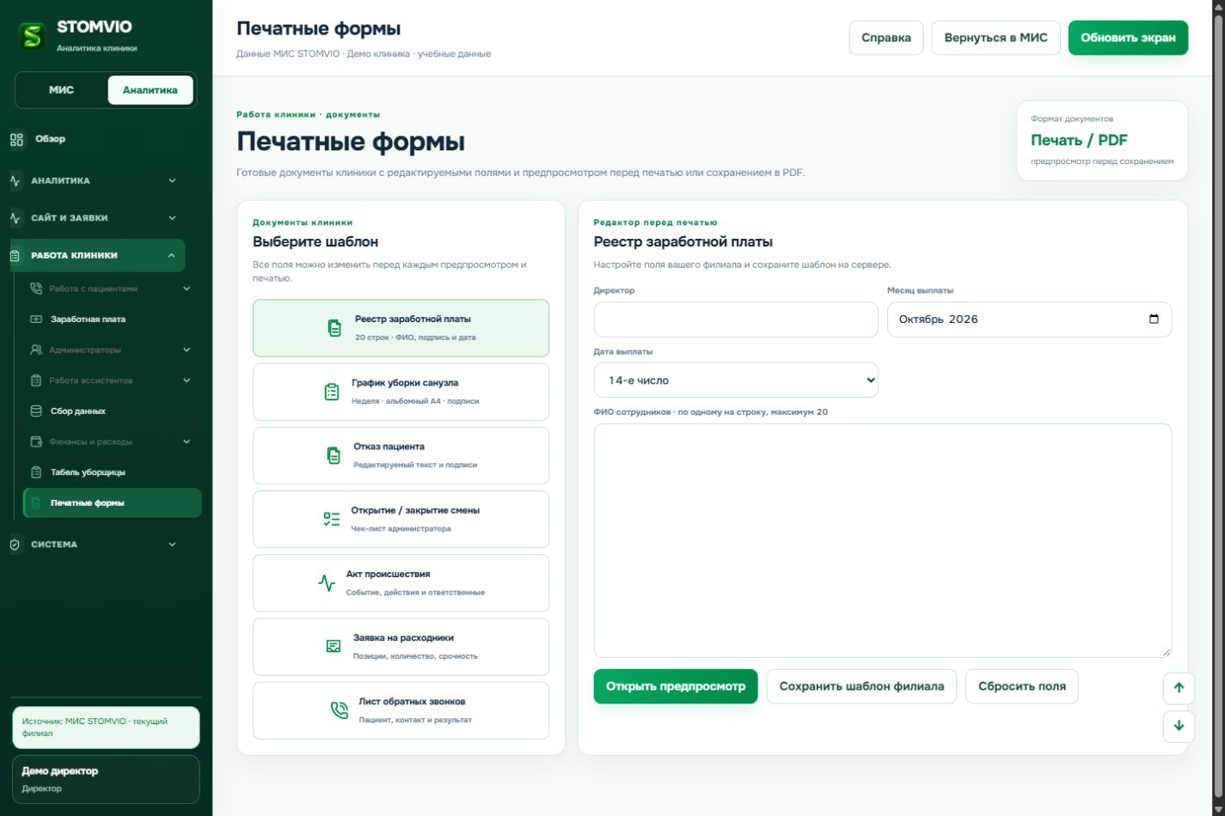Screen dimensions: 1225x816
Task: Click the scroll down arrow button
Action: (1179, 726)
